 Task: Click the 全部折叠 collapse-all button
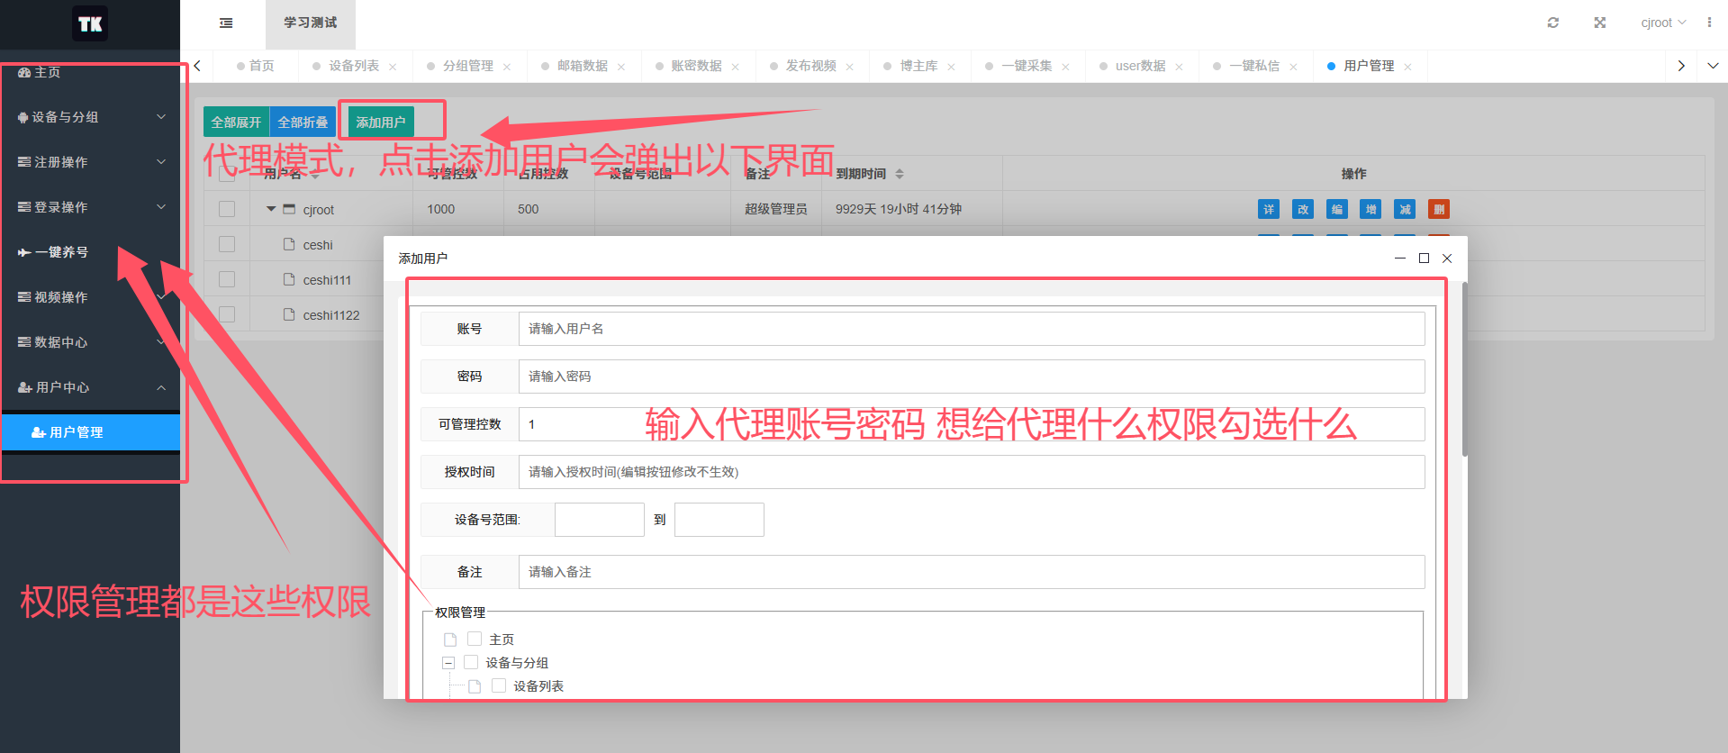click(303, 122)
